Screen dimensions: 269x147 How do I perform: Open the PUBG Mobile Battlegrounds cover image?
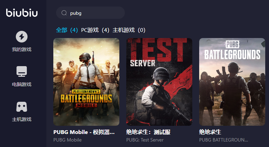tap(86, 82)
